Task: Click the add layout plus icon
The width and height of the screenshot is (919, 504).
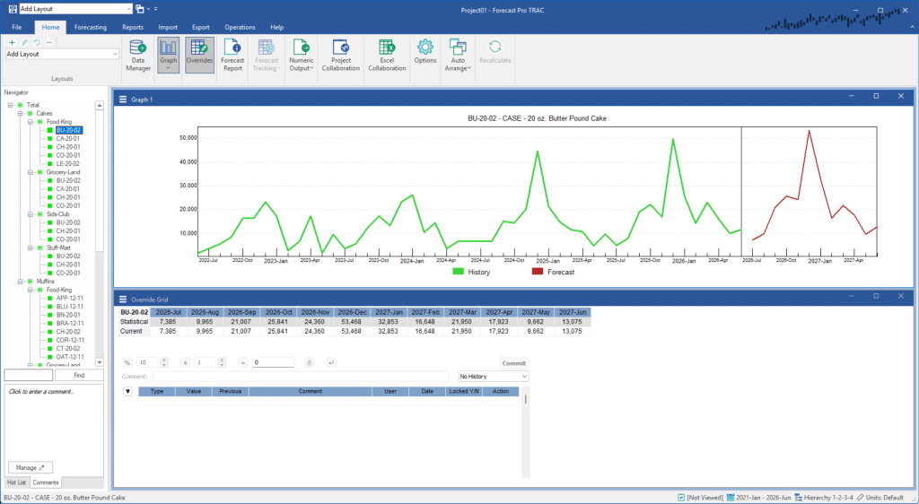Action: coord(12,42)
